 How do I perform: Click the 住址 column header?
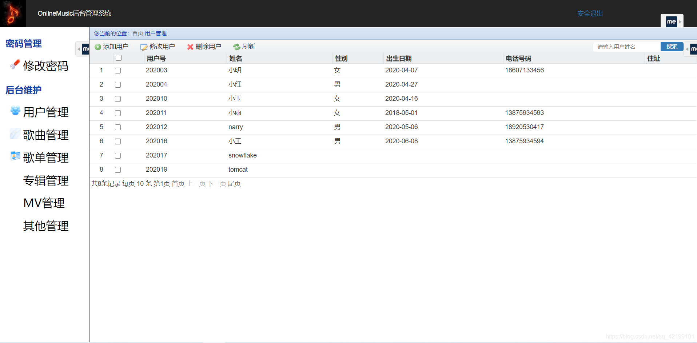coord(653,59)
